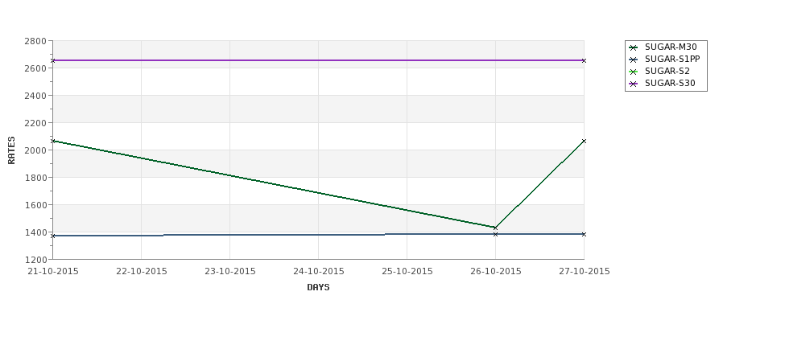Click the RATES axis title
The width and height of the screenshot is (785, 345).
(11, 150)
